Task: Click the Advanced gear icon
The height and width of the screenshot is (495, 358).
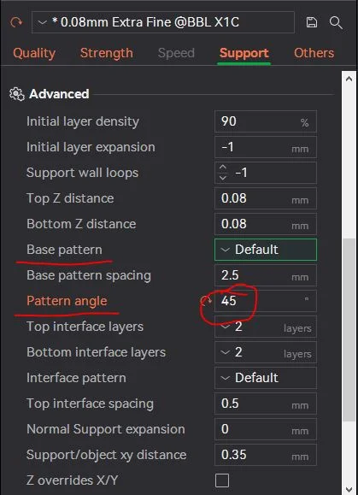Action: (17, 94)
